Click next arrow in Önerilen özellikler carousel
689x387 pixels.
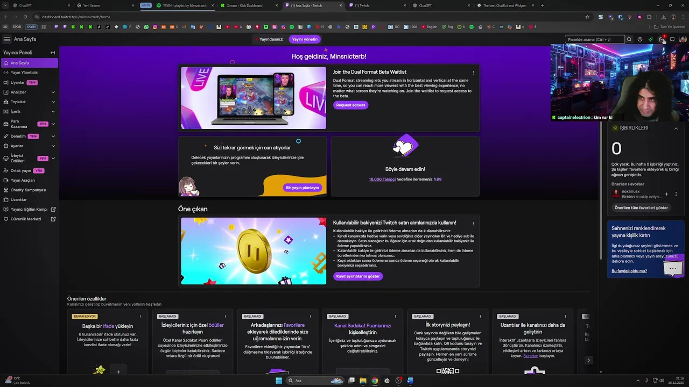(x=588, y=360)
